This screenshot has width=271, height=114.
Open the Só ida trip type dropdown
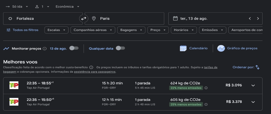coord(17,7)
